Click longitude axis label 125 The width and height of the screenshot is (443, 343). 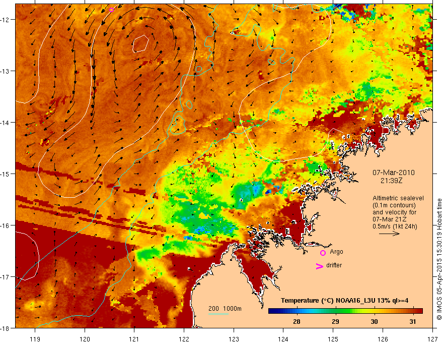pos(333,339)
